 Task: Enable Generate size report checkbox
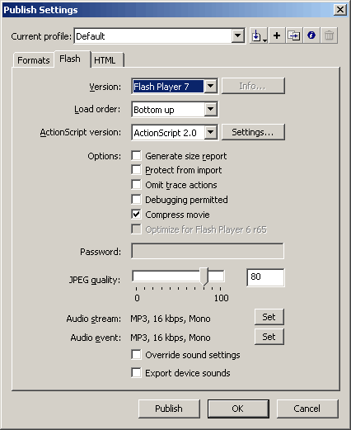click(x=136, y=155)
